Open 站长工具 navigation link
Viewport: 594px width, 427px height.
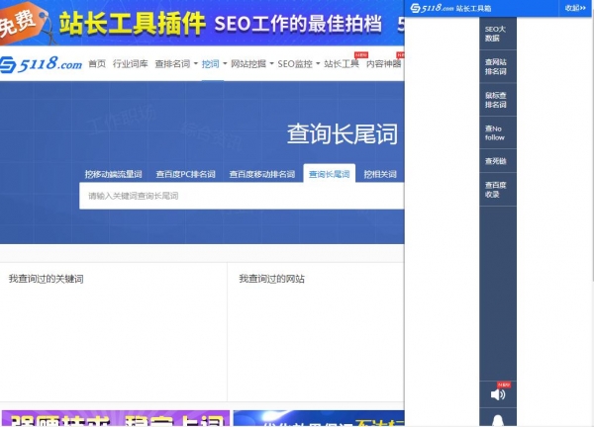[x=342, y=63]
